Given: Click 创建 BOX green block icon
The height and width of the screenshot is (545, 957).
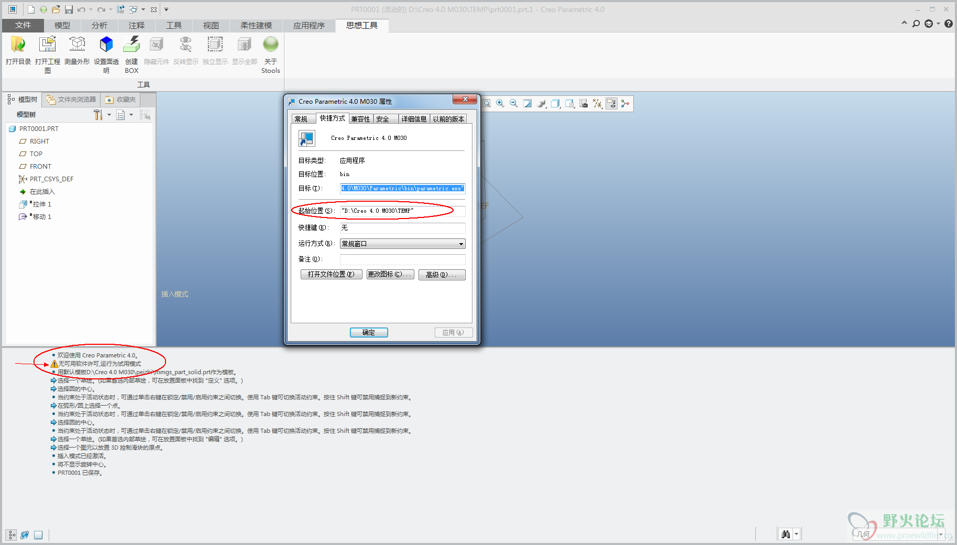Looking at the screenshot, I should click(x=131, y=45).
